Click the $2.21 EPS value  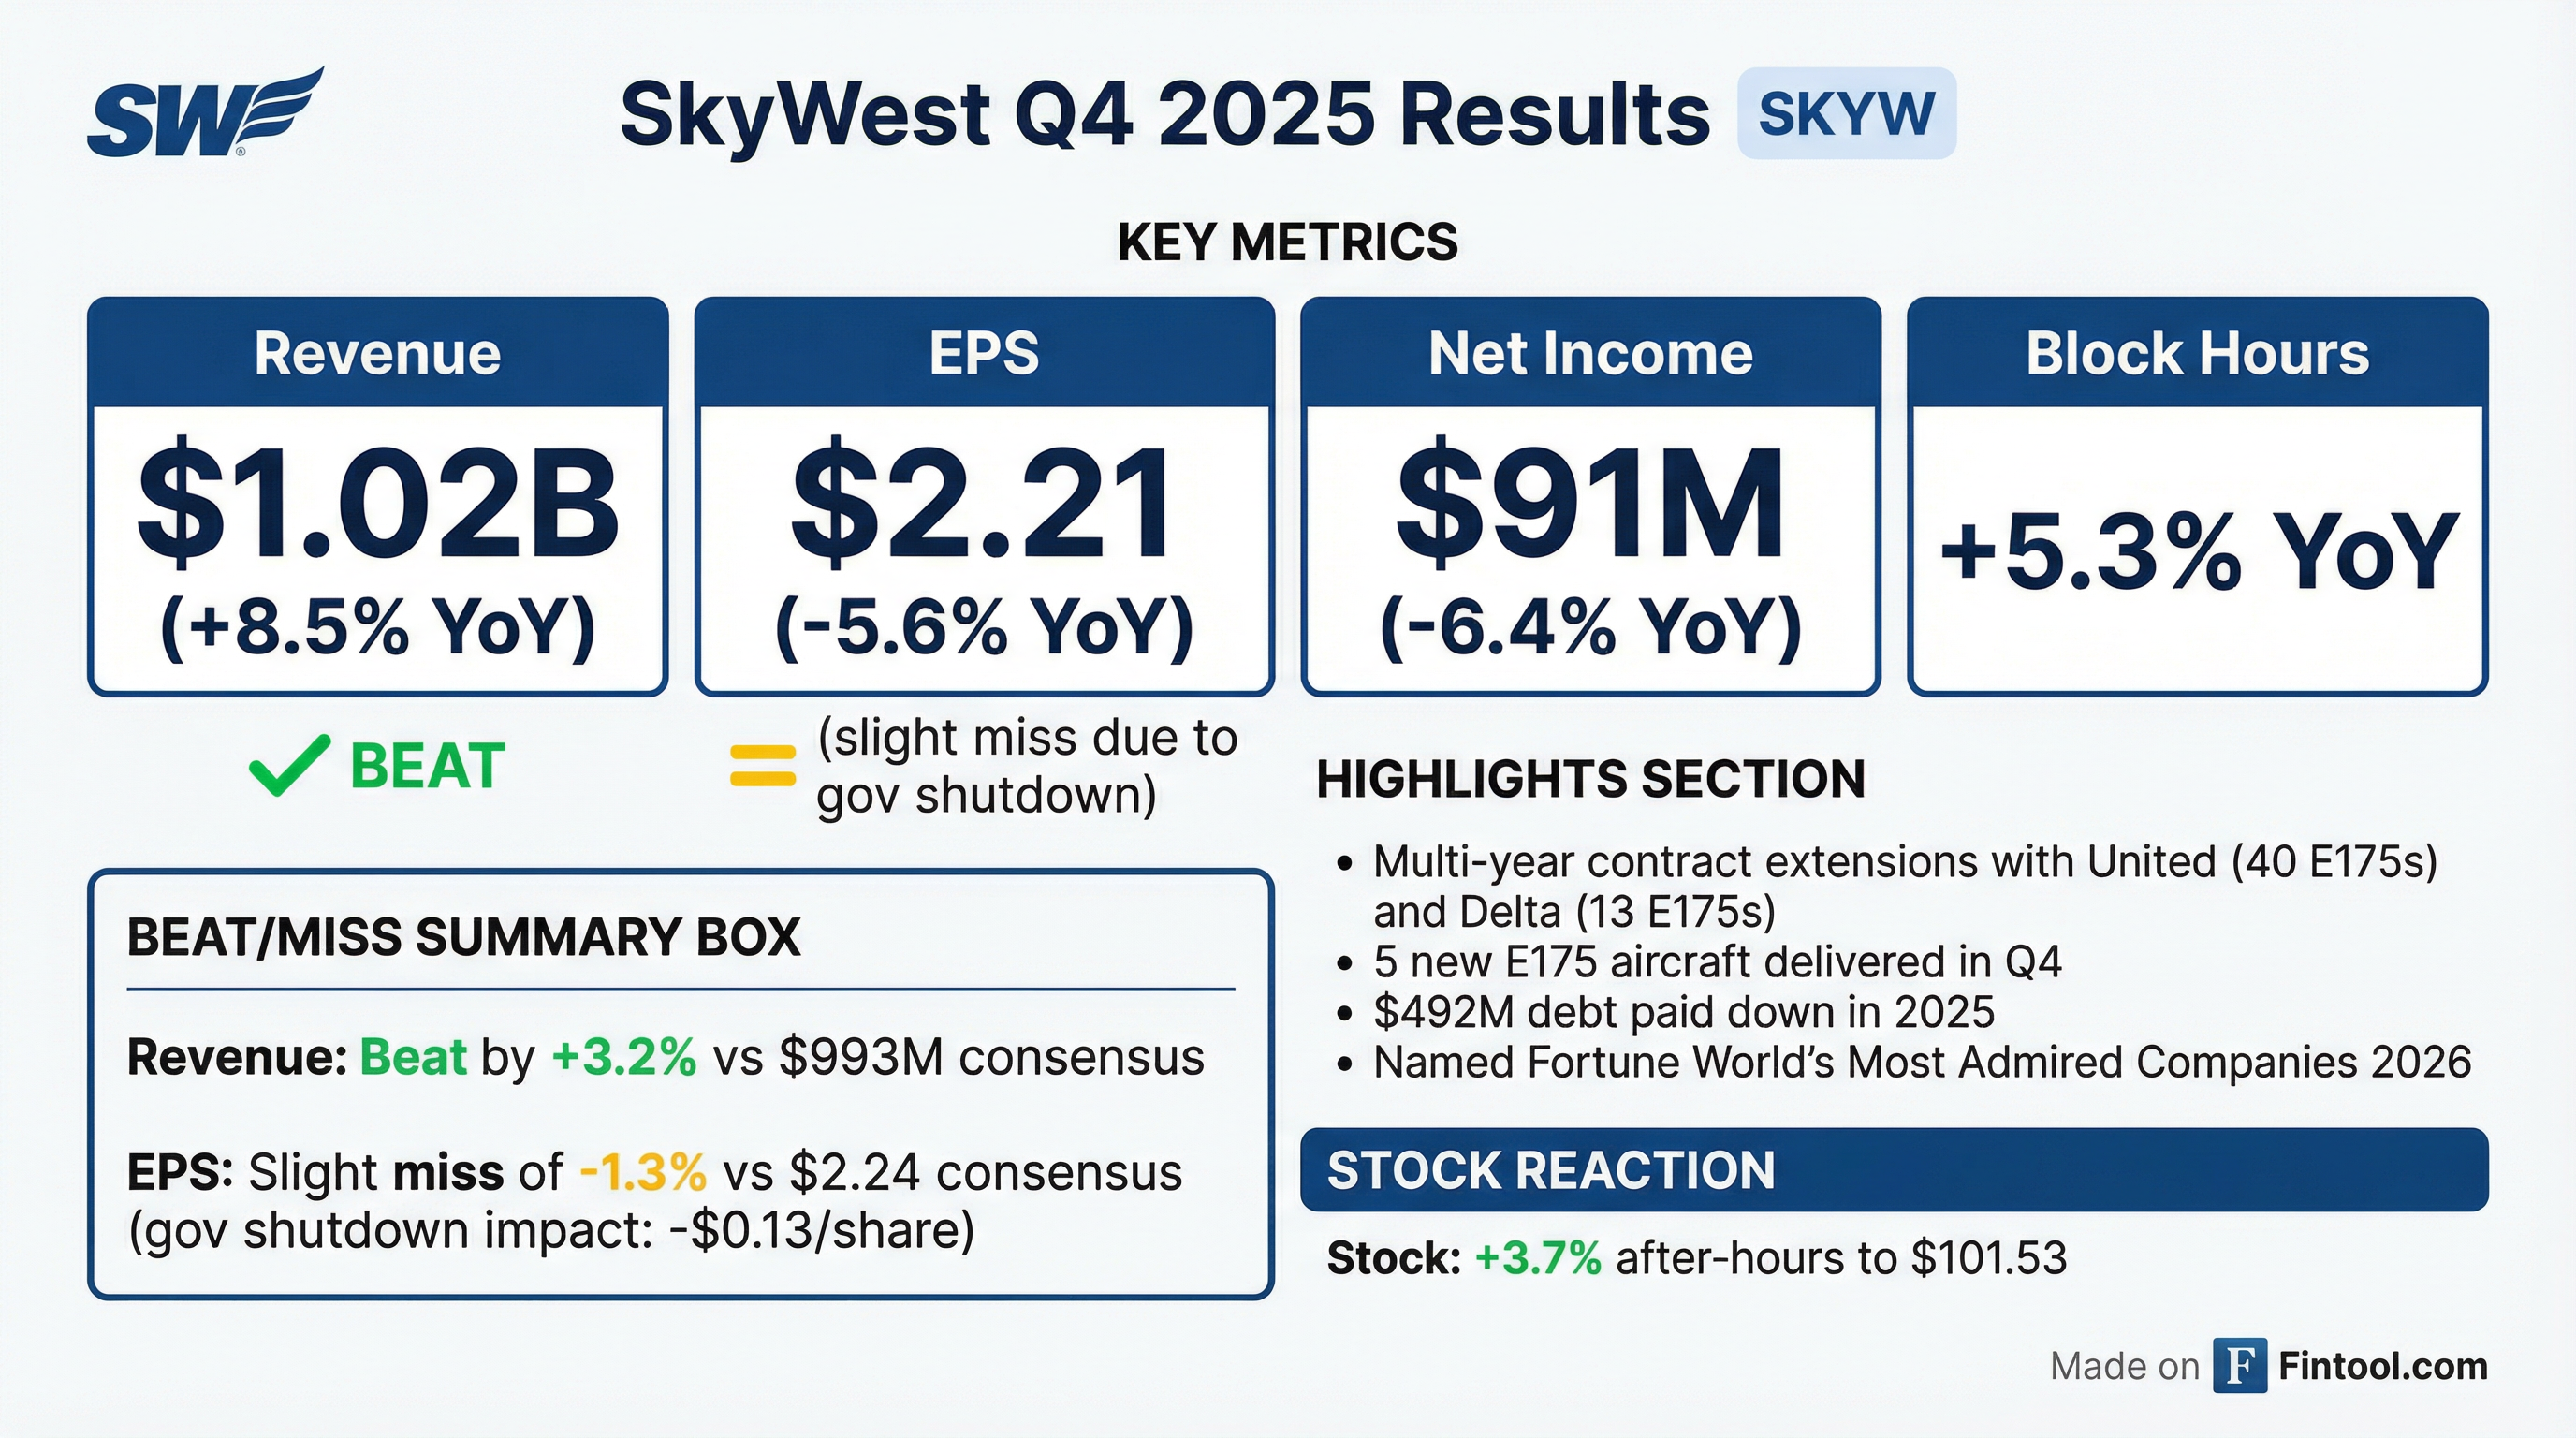984,503
